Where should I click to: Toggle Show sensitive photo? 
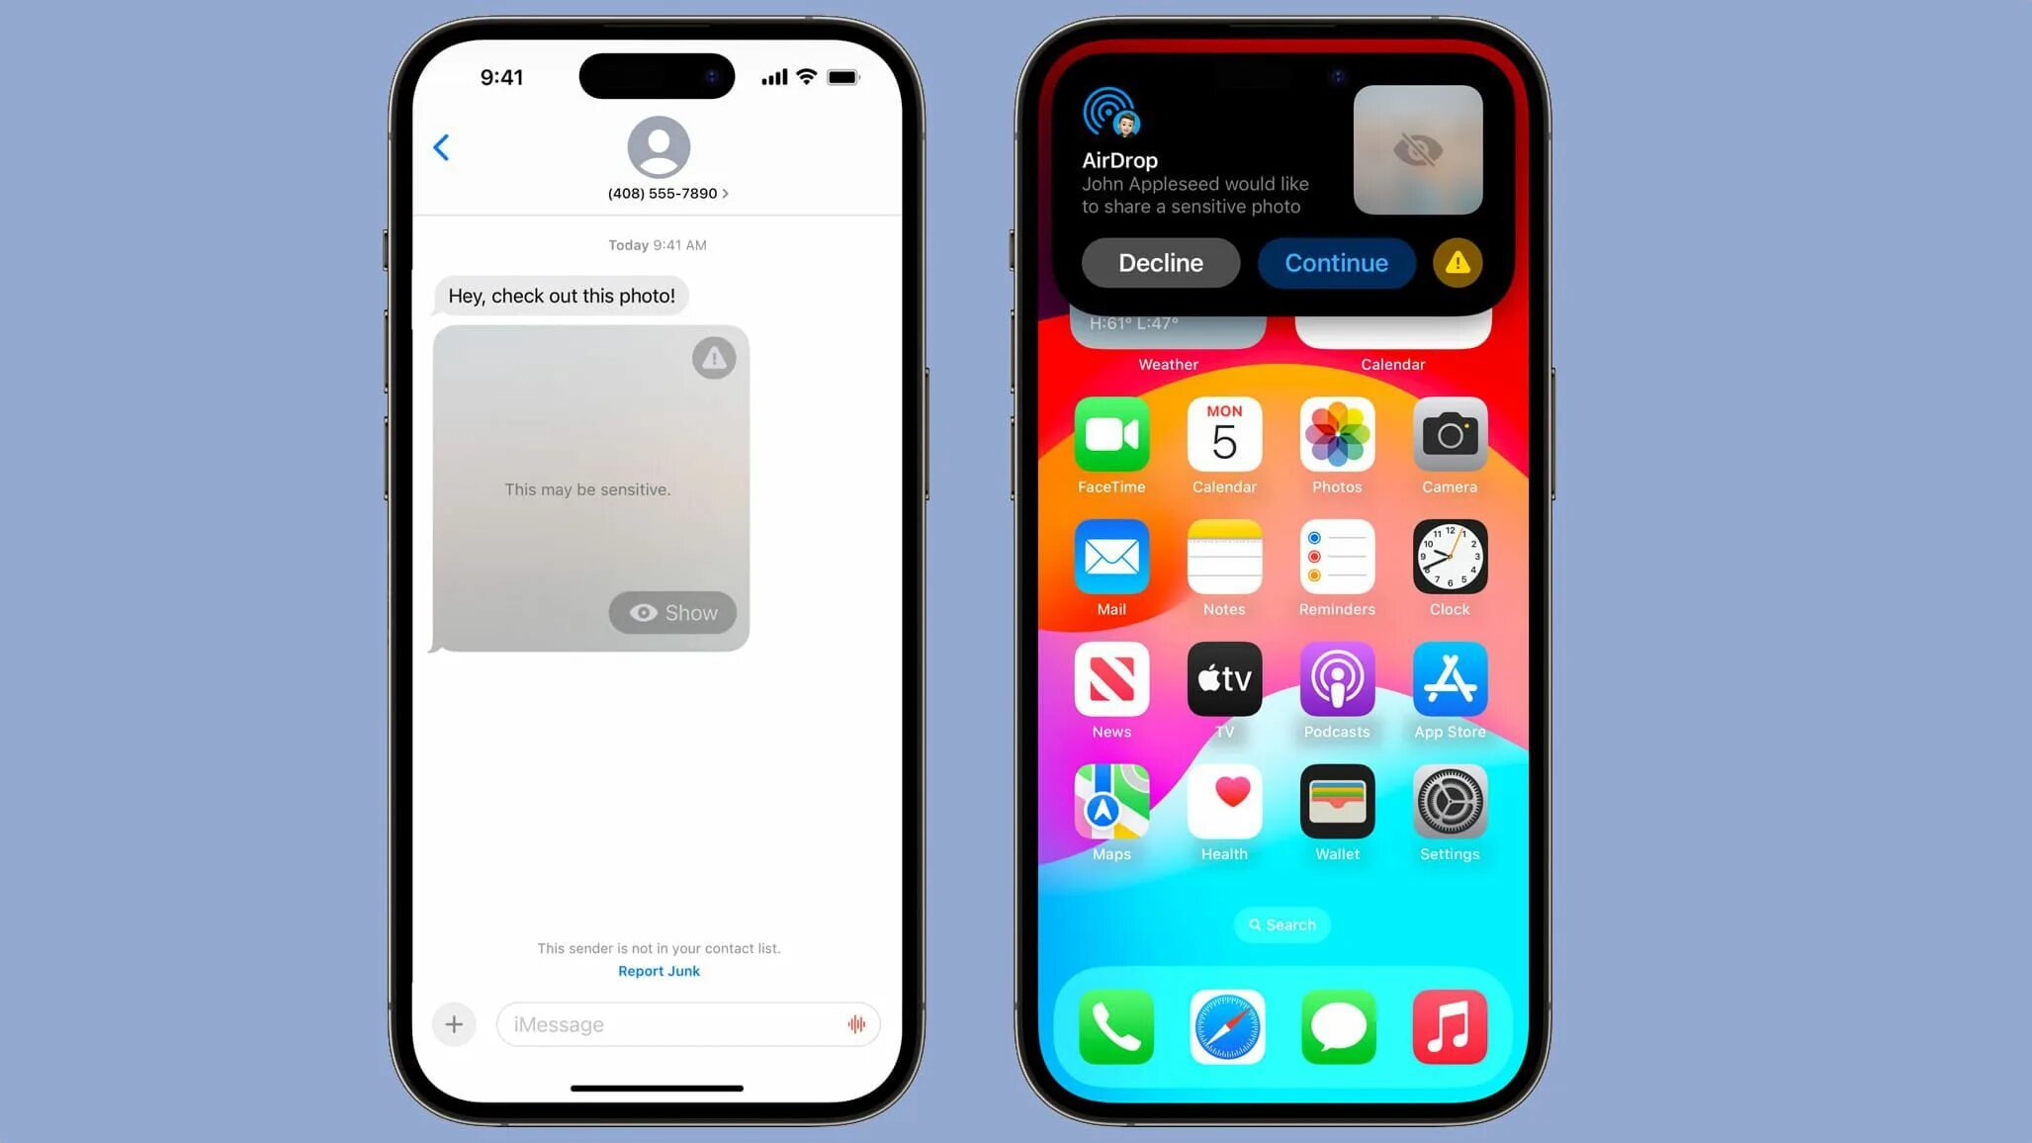(675, 613)
